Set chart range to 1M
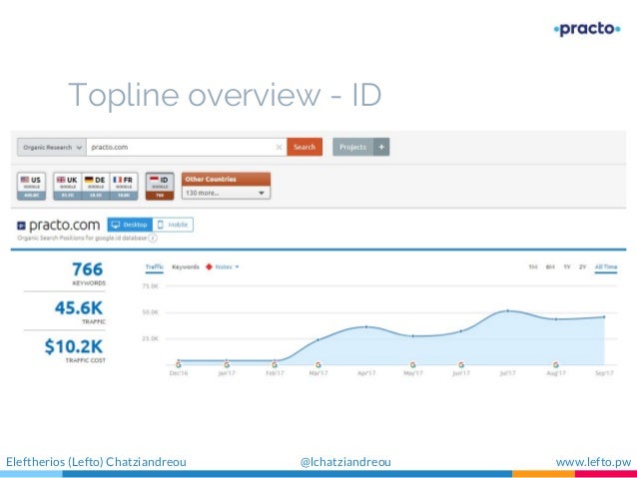 pos(533,266)
